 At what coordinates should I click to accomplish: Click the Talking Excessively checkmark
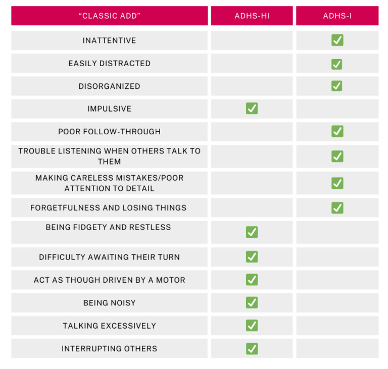pyautogui.click(x=252, y=326)
